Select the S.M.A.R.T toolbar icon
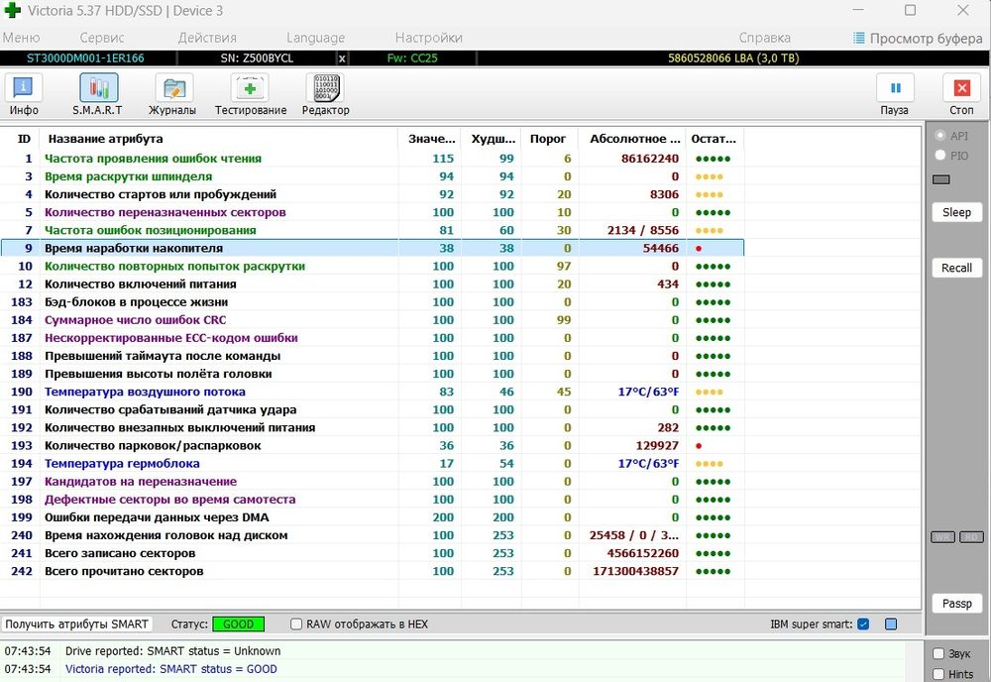The image size is (991, 682). pyautogui.click(x=97, y=93)
